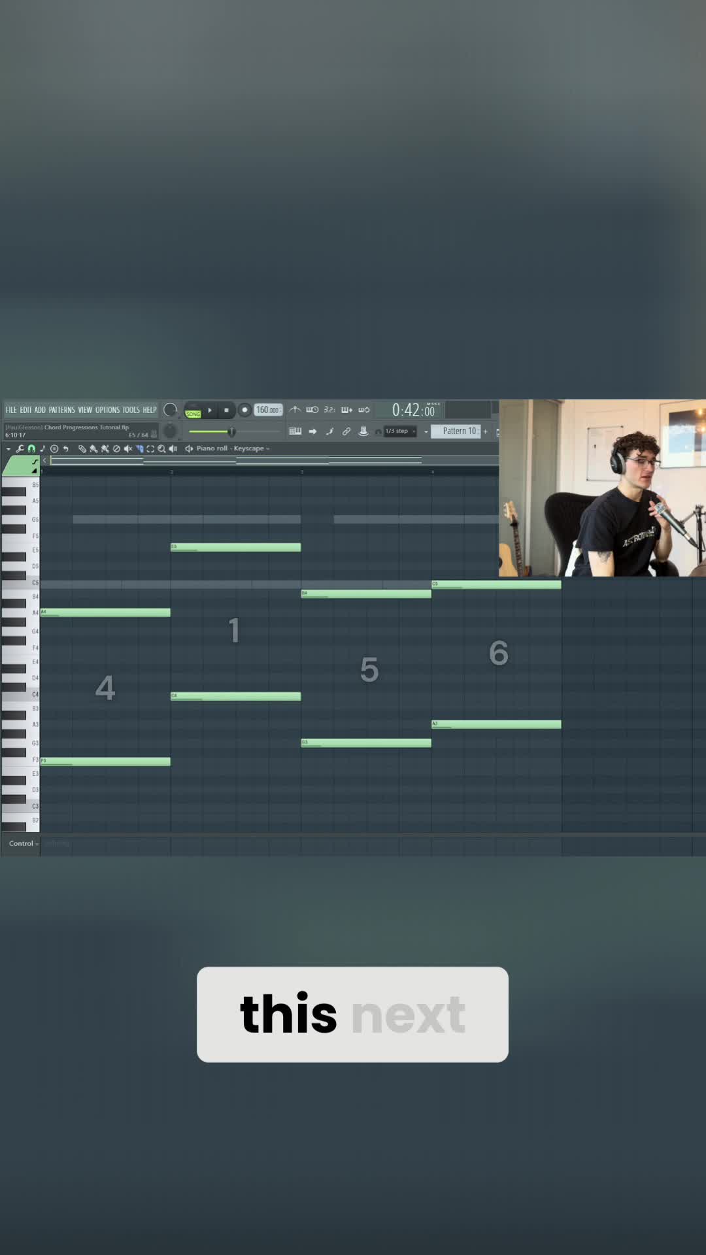This screenshot has height=1255, width=706.
Task: Toggle multilink to controllers knob icon
Action: pyautogui.click(x=363, y=431)
